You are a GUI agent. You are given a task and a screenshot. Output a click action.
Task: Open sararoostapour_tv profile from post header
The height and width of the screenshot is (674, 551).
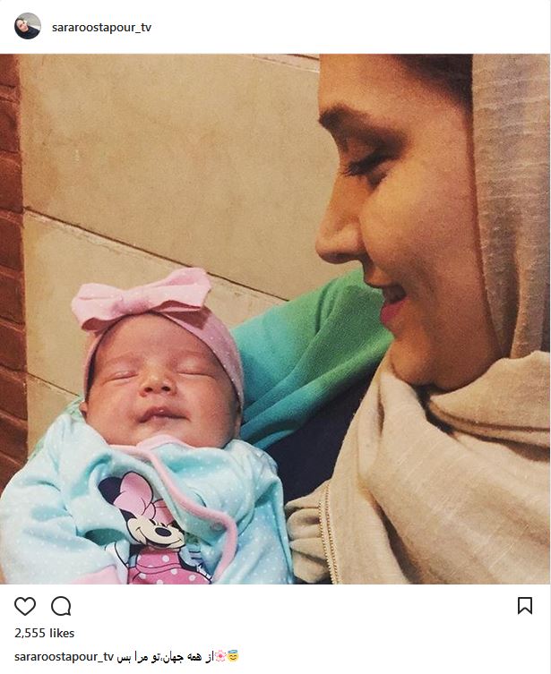pyautogui.click(x=101, y=28)
